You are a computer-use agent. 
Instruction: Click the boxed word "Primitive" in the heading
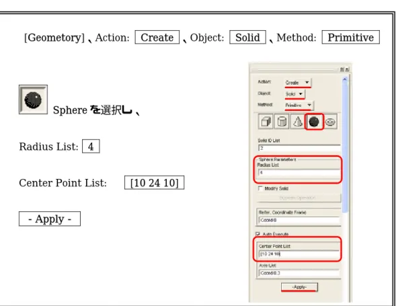(x=350, y=38)
